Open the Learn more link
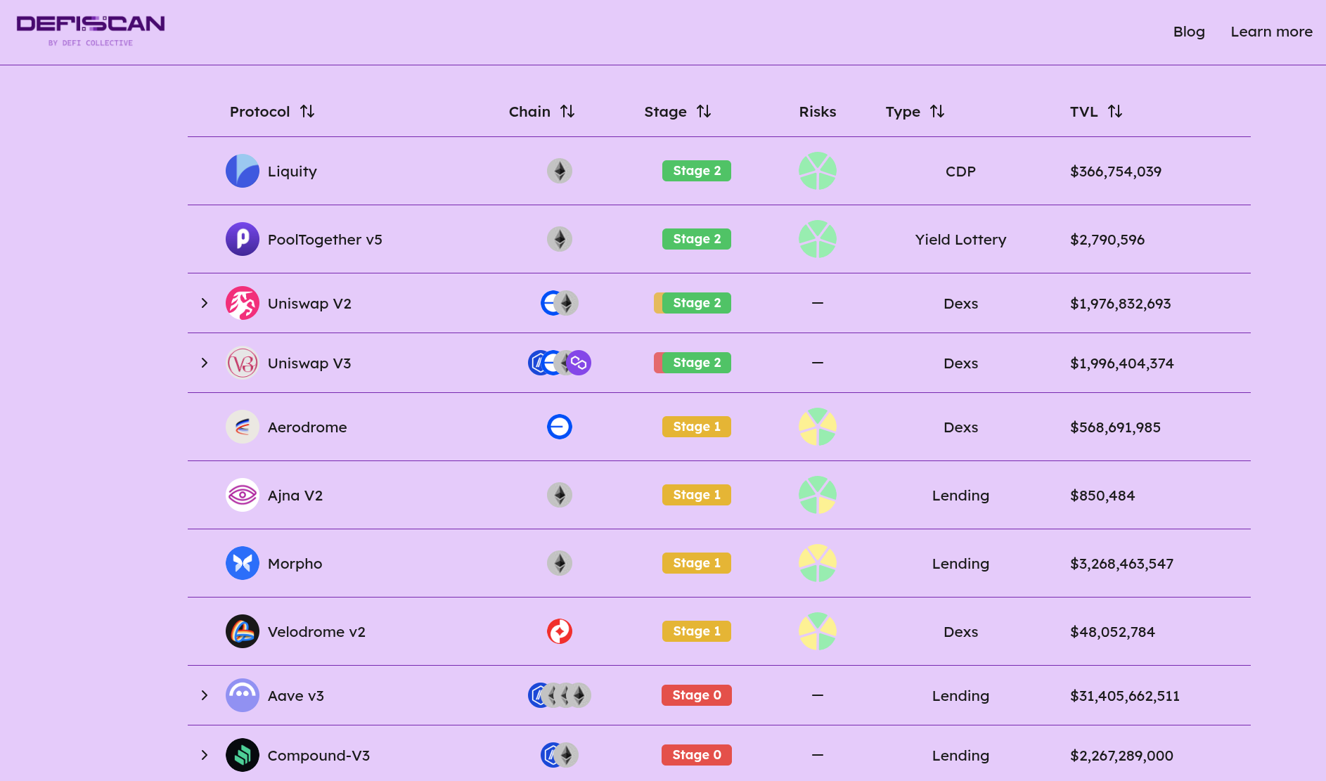The height and width of the screenshot is (781, 1326). [x=1271, y=32]
